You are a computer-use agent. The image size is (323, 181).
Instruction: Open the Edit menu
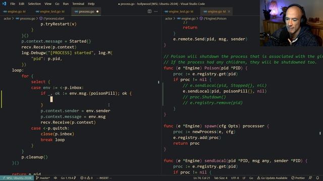(21, 4)
